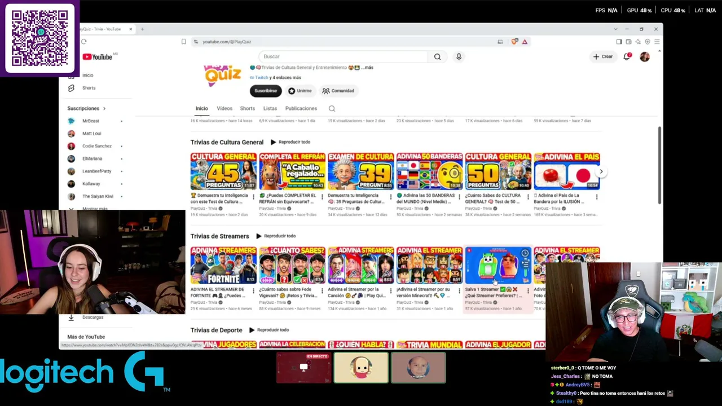Play all Trivias de Deporte
Screen dimensions: 722x406
pos(269,330)
